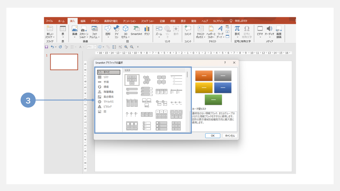Click OK in the SmartArt dialog

pos(213,136)
